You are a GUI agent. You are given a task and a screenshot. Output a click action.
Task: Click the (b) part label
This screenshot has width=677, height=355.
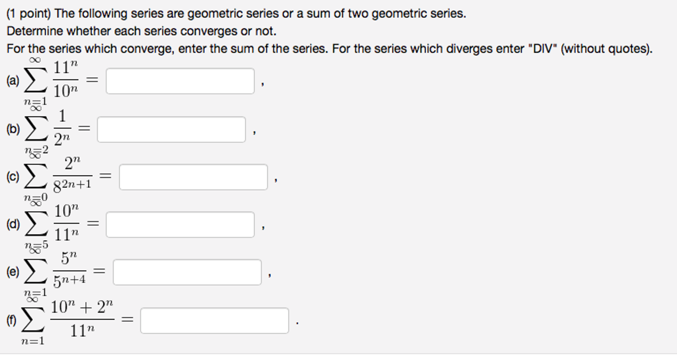tap(13, 129)
